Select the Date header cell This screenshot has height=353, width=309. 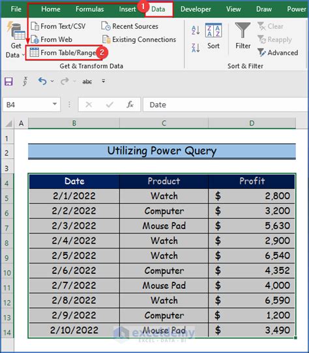pos(74,181)
